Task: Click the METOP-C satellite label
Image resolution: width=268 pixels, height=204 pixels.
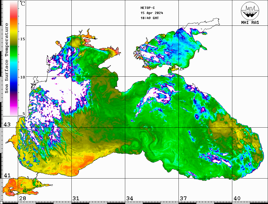Action: coord(148,8)
